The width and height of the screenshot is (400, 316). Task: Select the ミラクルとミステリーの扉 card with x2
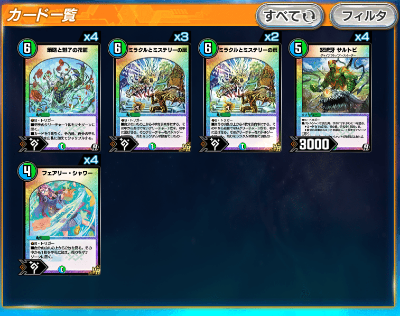point(240,95)
